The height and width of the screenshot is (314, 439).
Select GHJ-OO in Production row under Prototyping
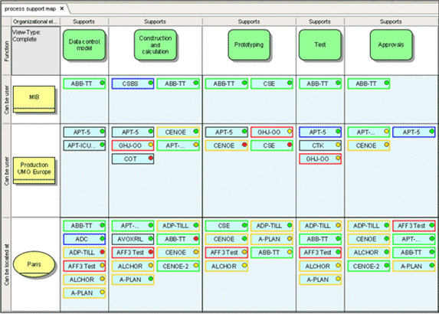[x=272, y=132]
